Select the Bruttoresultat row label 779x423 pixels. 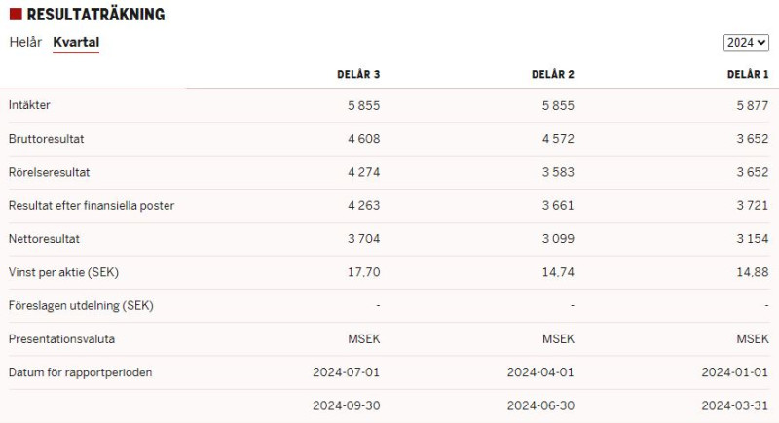[x=46, y=139]
